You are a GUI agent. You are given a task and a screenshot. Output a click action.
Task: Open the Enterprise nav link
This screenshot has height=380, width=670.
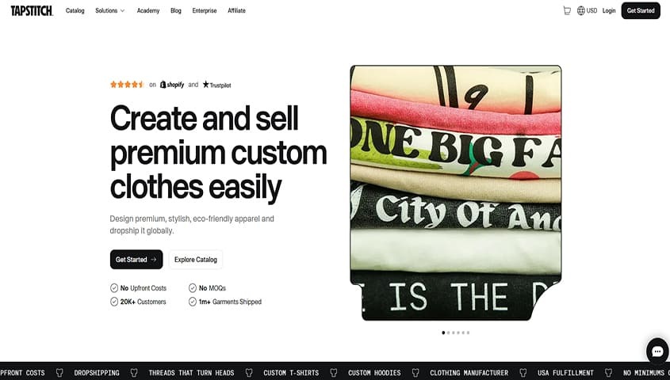coord(205,10)
